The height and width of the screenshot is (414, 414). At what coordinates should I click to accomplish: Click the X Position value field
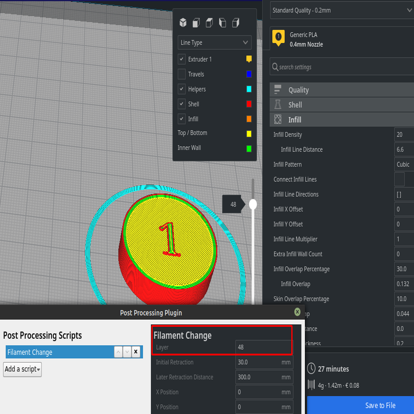[264, 392]
